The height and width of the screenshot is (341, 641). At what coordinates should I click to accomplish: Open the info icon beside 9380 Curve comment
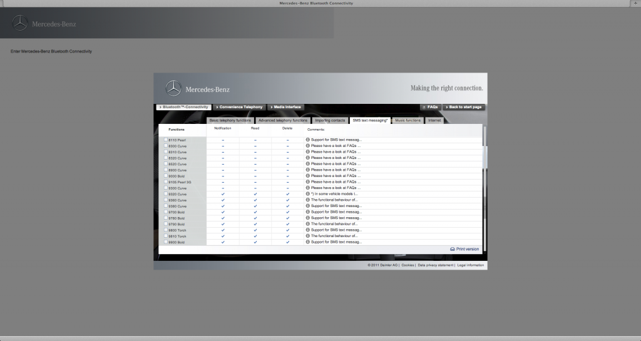pos(308,206)
